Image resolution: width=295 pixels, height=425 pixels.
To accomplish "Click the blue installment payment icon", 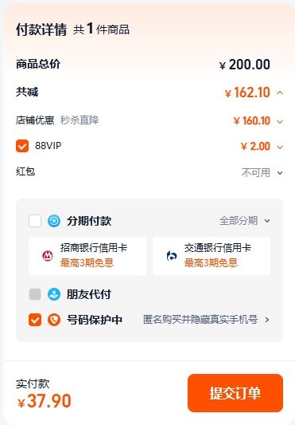I will coord(54,221).
